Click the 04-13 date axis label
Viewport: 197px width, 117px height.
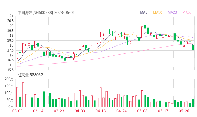101,111
